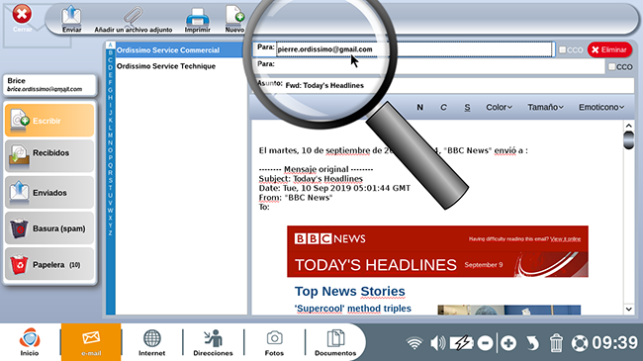Go to Inicio home in taskbar

(x=30, y=342)
